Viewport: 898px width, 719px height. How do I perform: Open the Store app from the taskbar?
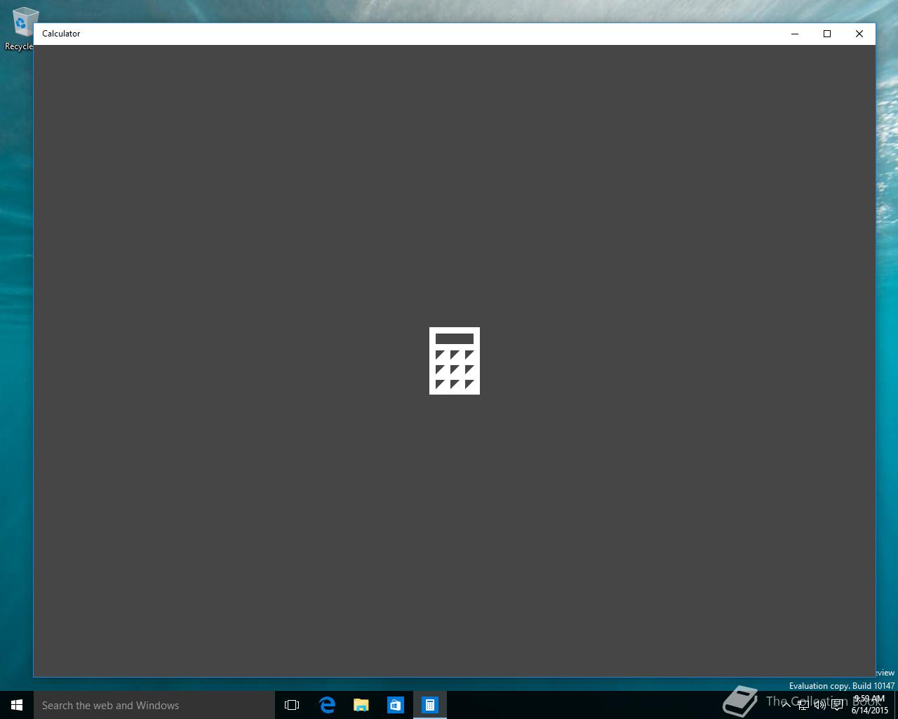396,705
